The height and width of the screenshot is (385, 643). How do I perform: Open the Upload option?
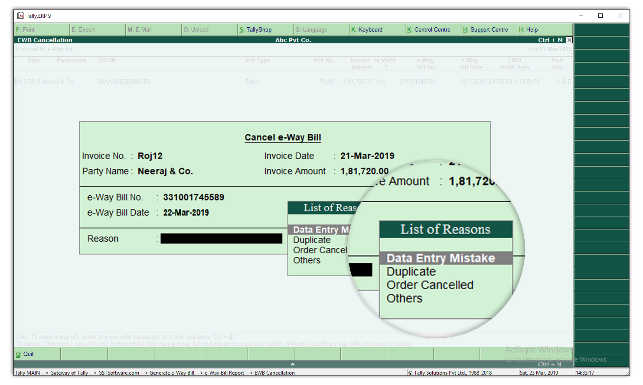[209, 29]
